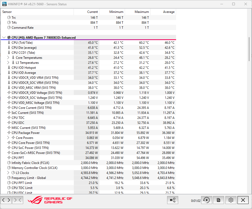This screenshot has height=209, width=252.
Task: Expand Core Temperatures group
Action: [8, 57]
